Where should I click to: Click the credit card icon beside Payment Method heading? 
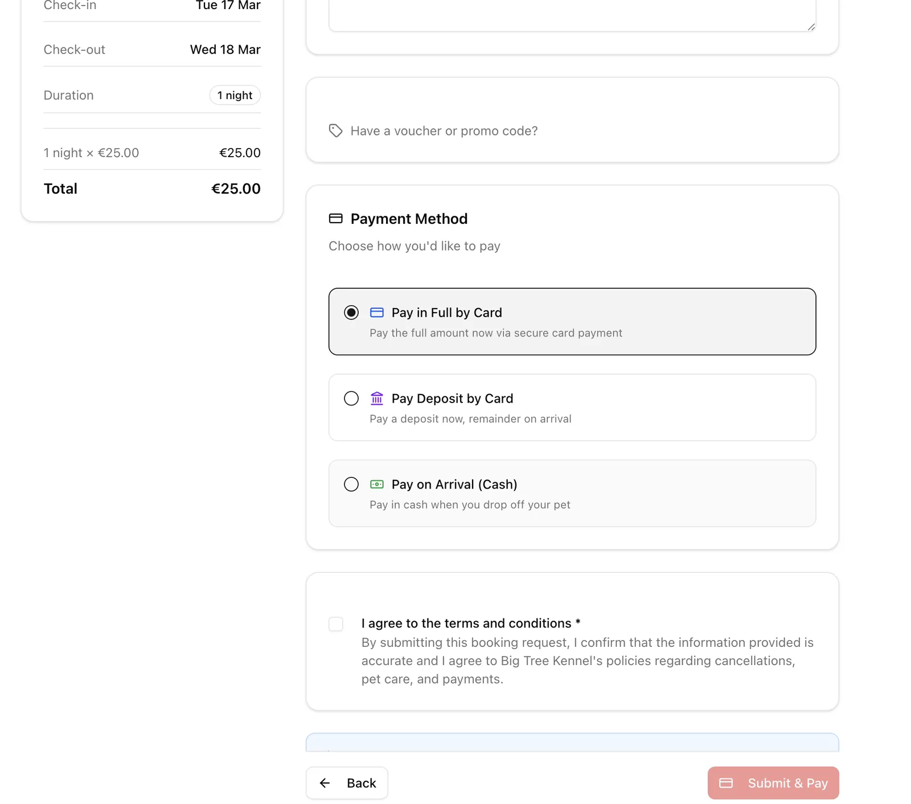pyautogui.click(x=336, y=218)
